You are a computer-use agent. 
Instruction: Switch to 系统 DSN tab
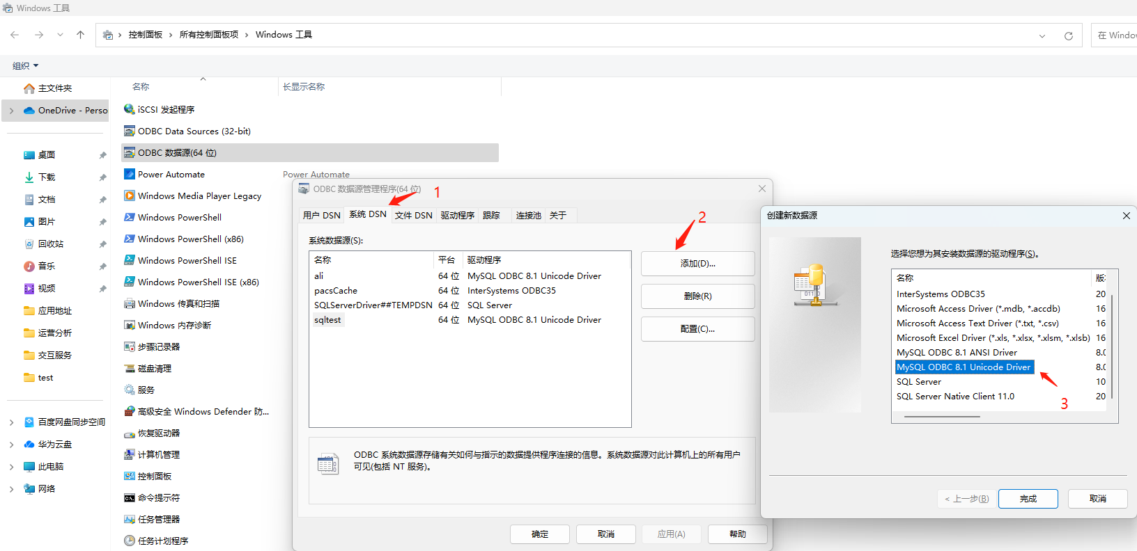[x=368, y=214]
